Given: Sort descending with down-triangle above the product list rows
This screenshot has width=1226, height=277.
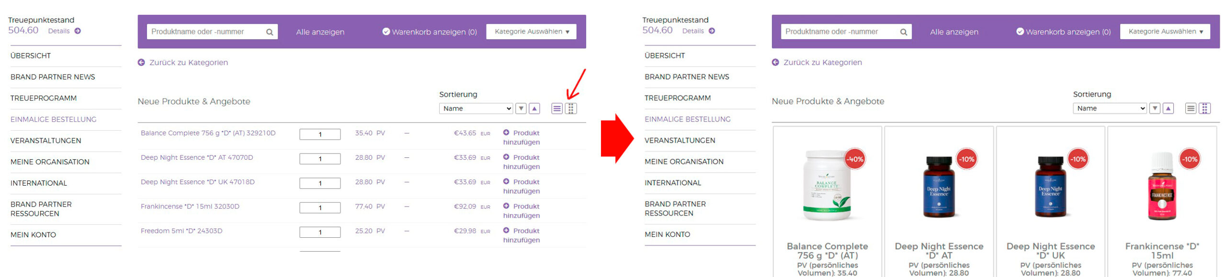Looking at the screenshot, I should (521, 109).
